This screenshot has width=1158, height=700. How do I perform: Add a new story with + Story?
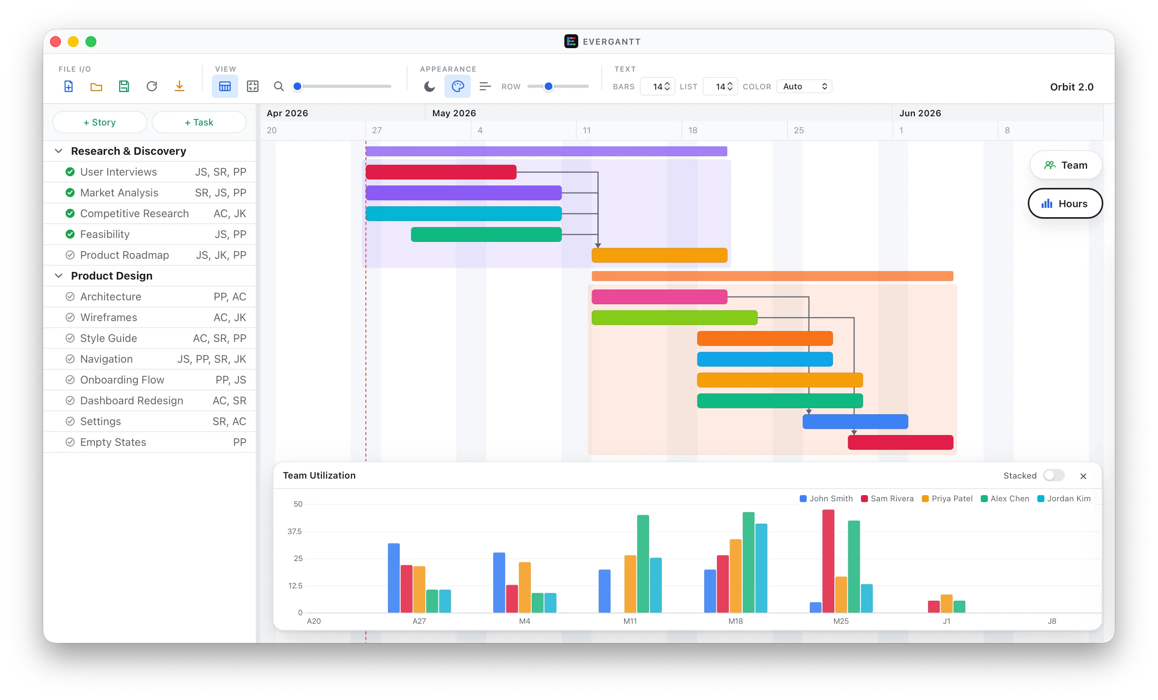point(100,122)
